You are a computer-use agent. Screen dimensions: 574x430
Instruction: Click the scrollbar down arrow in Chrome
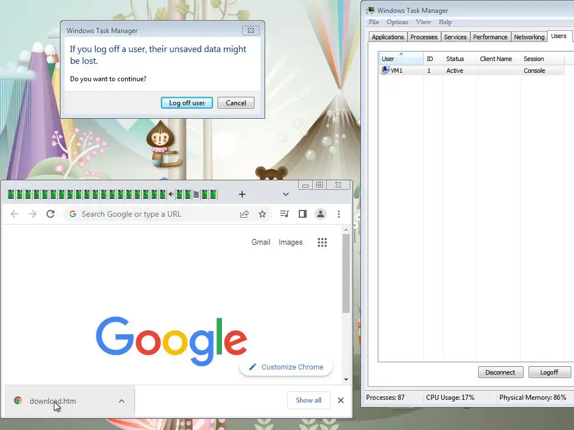point(346,380)
